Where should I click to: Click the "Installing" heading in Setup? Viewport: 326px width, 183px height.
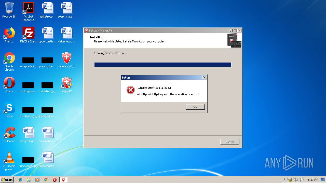[x=97, y=37]
